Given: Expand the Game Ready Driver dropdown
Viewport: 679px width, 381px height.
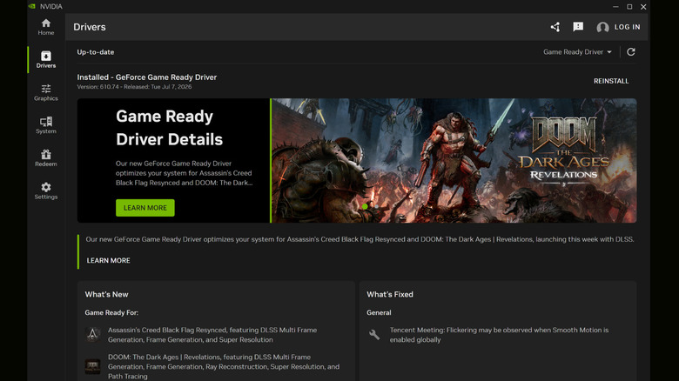Looking at the screenshot, I should (x=578, y=52).
